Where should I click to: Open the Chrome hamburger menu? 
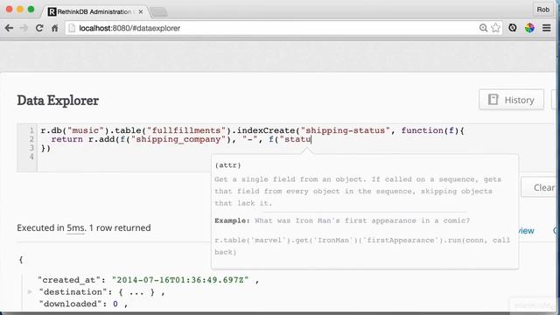[546, 28]
